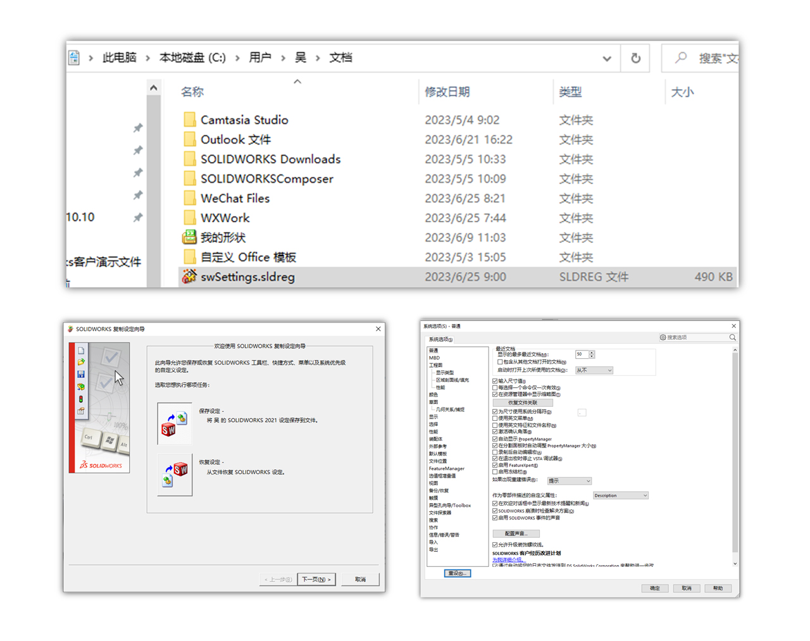Screen dimensions: 810x641
Task: Toggle 激活确认角落 checkbox
Action: (495, 432)
